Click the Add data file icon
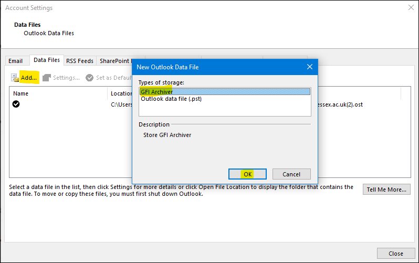The width and height of the screenshot is (419, 263). pos(15,78)
